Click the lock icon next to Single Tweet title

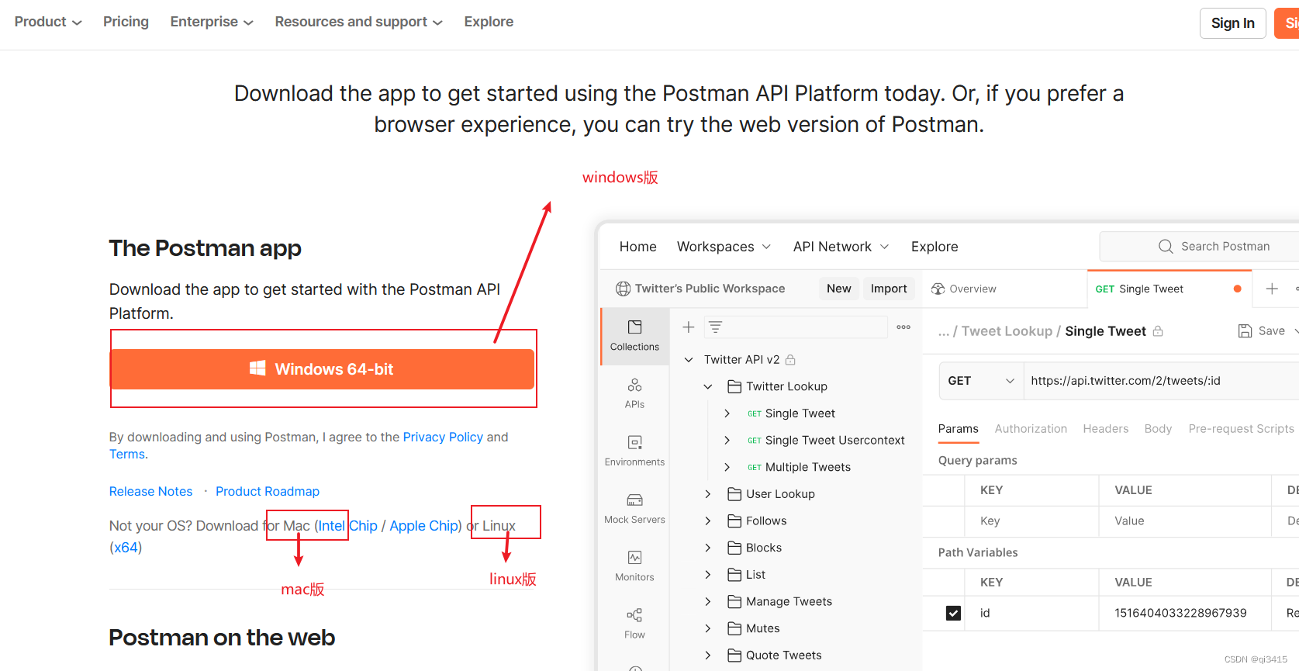[1158, 331]
